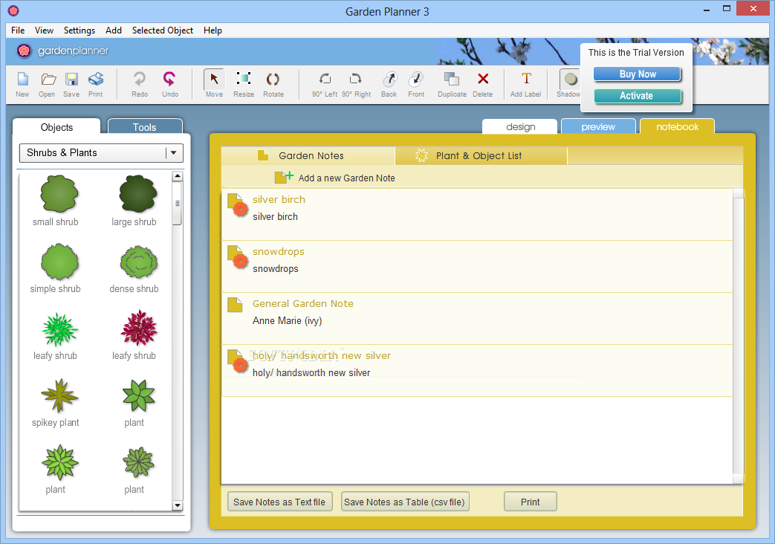Click the red Delete X icon
The width and height of the screenshot is (775, 544).
tap(483, 79)
